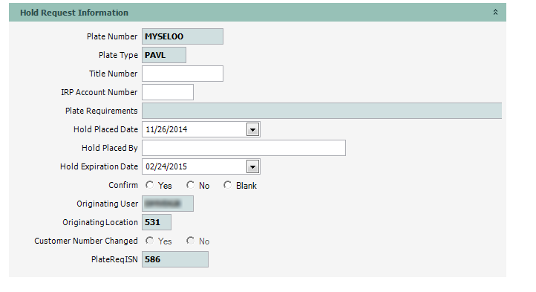Click the Originating User label
This screenshot has width=536, height=292.
(108, 204)
